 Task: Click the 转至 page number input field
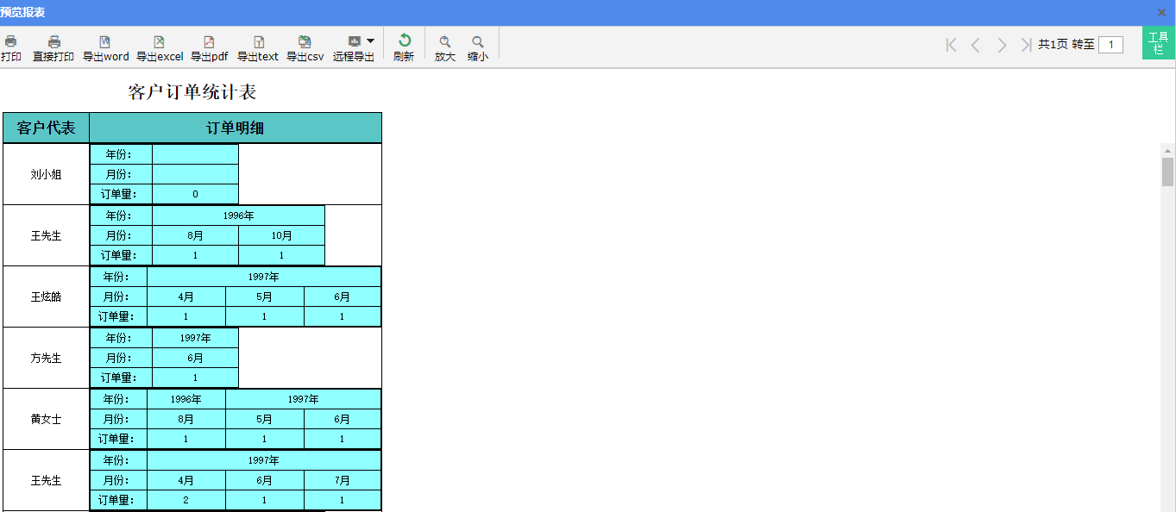(x=1110, y=45)
